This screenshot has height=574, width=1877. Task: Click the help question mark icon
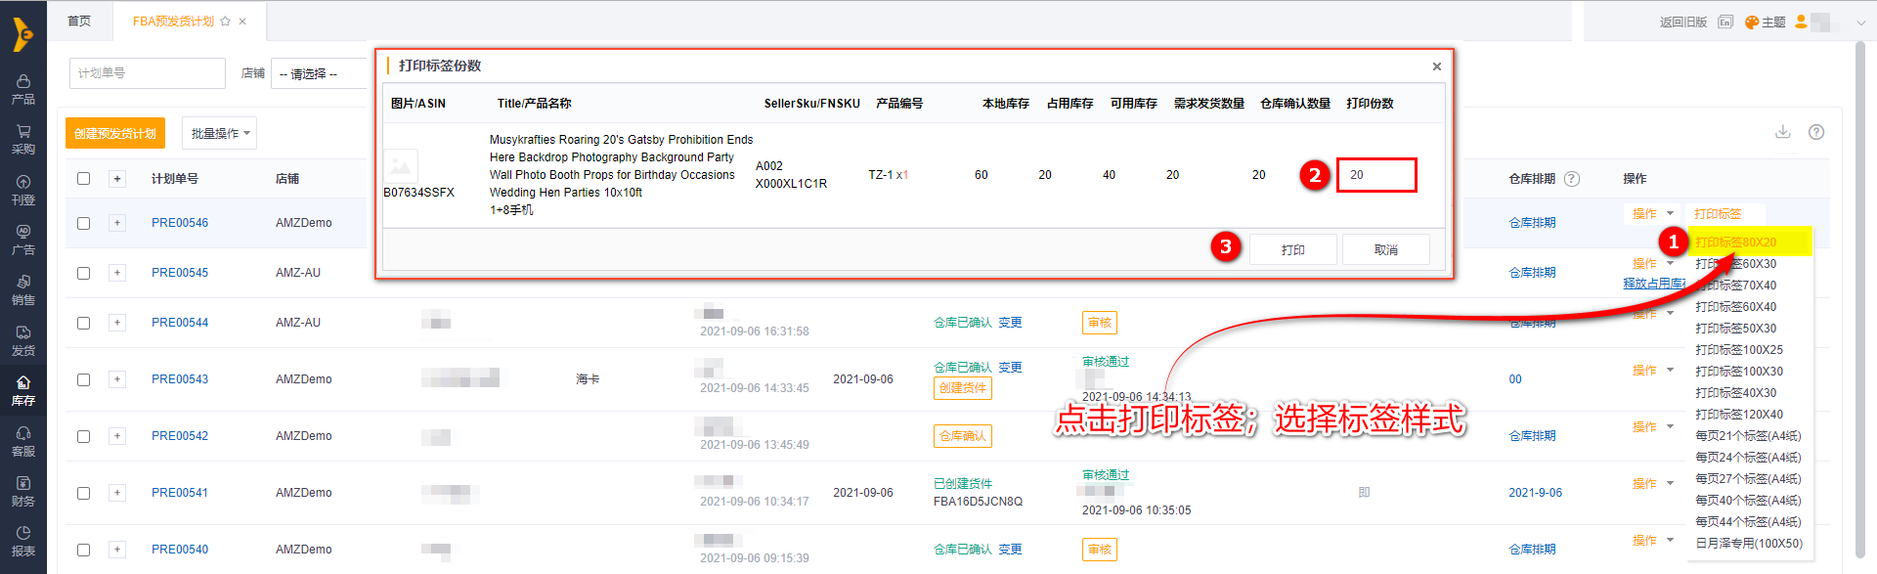1816,132
